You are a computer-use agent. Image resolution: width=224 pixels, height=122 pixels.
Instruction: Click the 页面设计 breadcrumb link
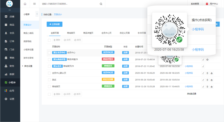pyautogui.click(x=58, y=14)
